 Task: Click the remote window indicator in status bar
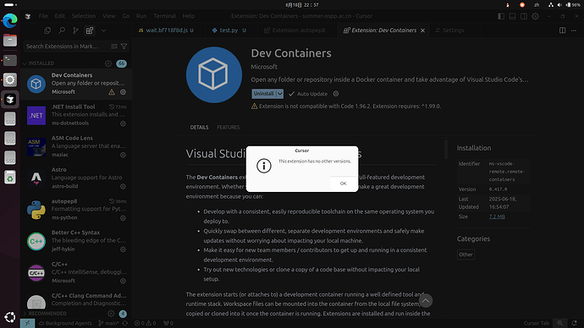tap(28, 323)
